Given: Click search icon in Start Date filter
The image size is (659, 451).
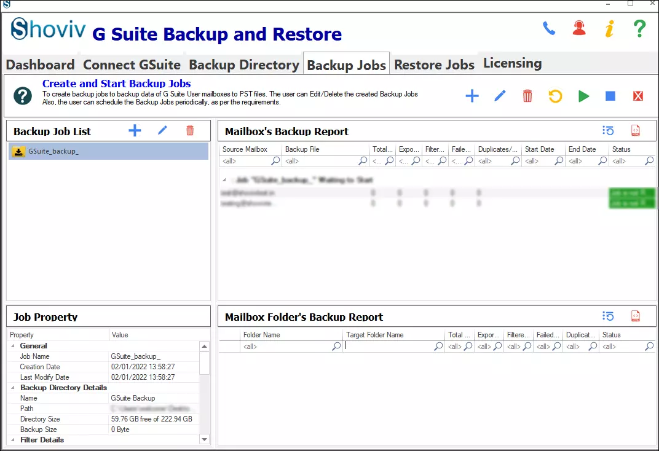Looking at the screenshot, I should [559, 160].
